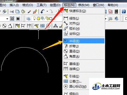
Task: Choose 折弯(J) dimension entry
Action: tap(84, 46)
